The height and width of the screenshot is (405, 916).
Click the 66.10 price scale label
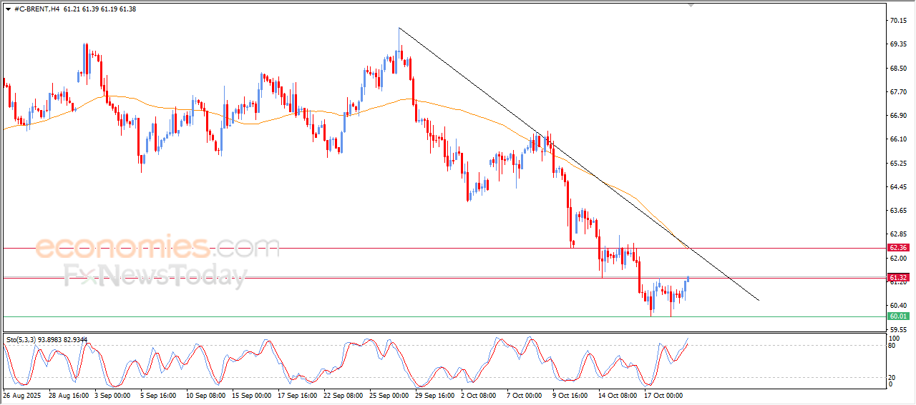click(897, 139)
